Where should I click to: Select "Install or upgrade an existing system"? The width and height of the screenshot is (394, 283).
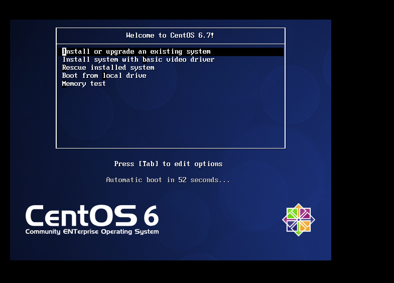(x=171, y=52)
